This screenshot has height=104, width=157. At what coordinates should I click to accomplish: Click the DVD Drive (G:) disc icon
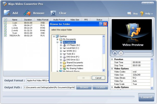(64, 60)
